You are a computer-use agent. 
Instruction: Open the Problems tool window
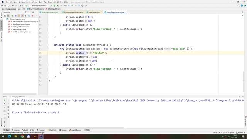pos(15,130)
